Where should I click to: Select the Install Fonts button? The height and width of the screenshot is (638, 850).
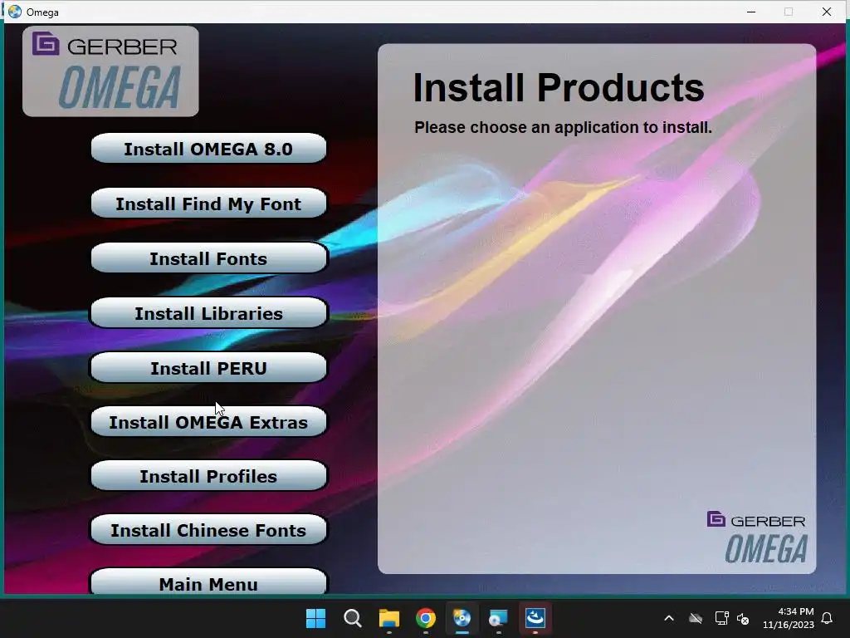coord(208,258)
